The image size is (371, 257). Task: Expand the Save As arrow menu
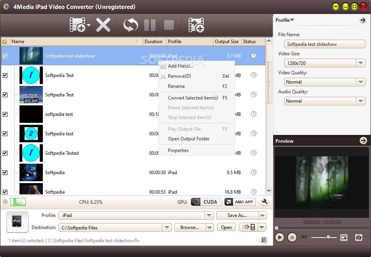tap(262, 215)
